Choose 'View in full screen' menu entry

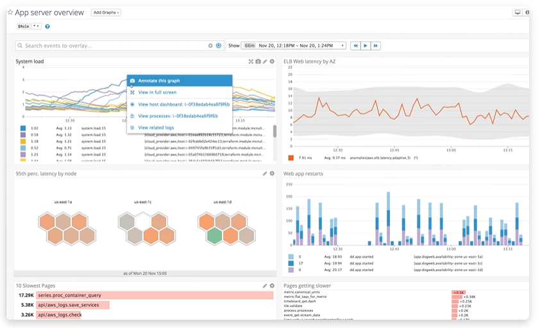click(x=157, y=92)
